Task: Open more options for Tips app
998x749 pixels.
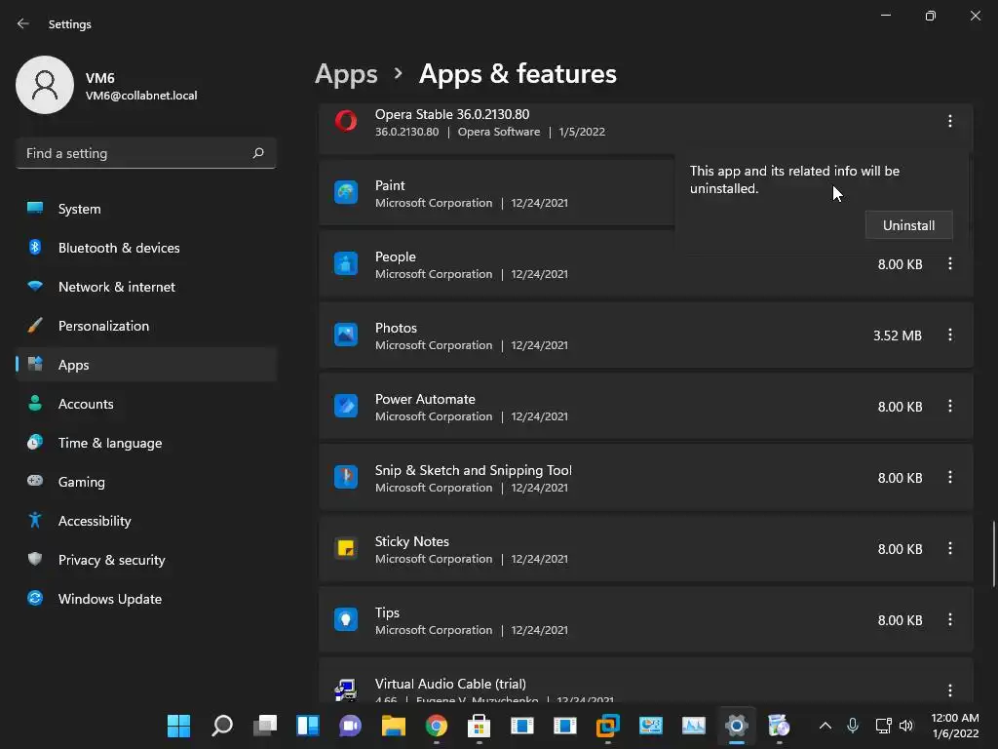Action: point(949,619)
